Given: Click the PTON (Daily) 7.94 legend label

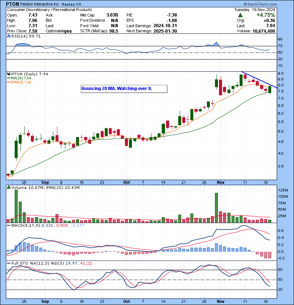Looking at the screenshot, I should [x=29, y=74].
